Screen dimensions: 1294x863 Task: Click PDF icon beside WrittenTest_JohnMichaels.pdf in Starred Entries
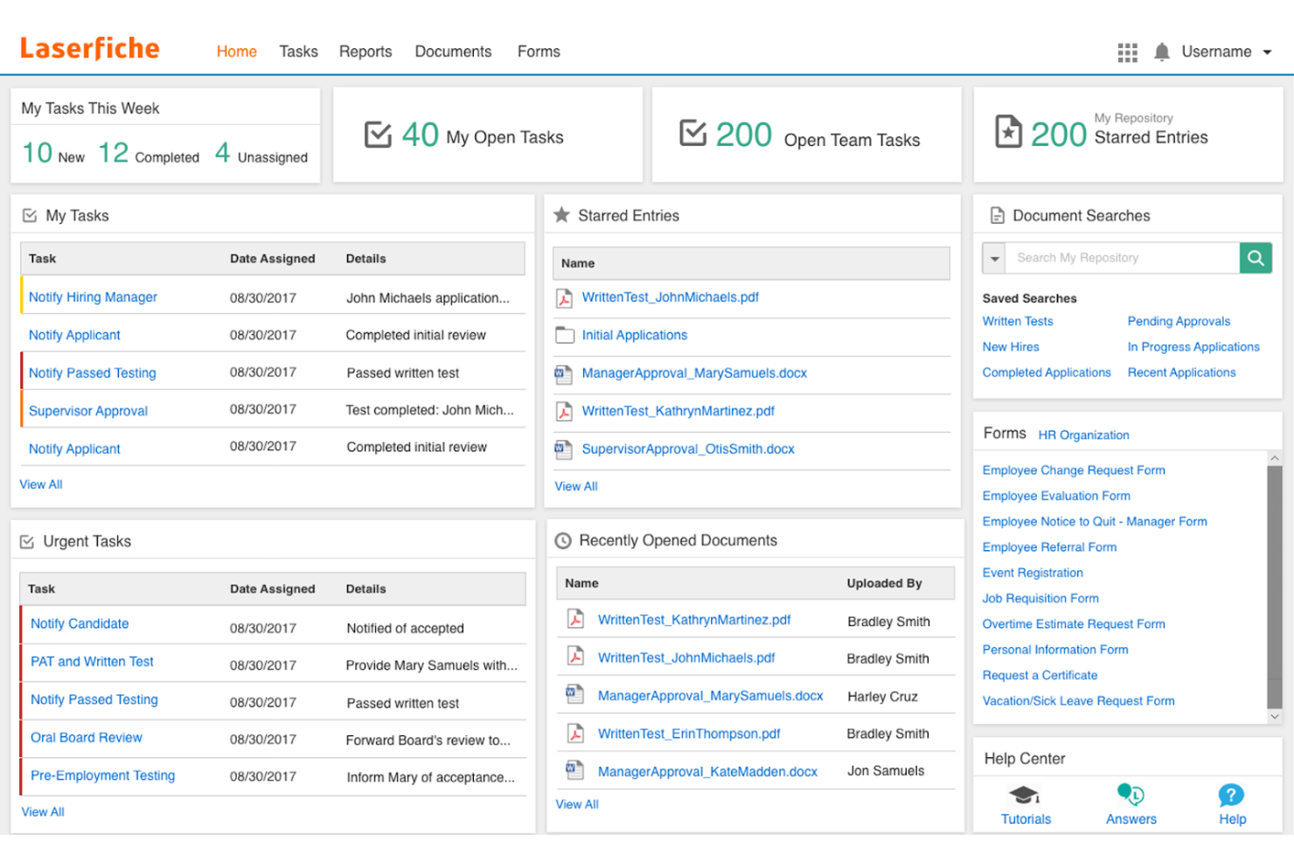point(565,298)
